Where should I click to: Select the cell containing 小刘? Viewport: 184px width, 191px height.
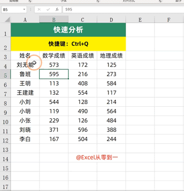25,102
